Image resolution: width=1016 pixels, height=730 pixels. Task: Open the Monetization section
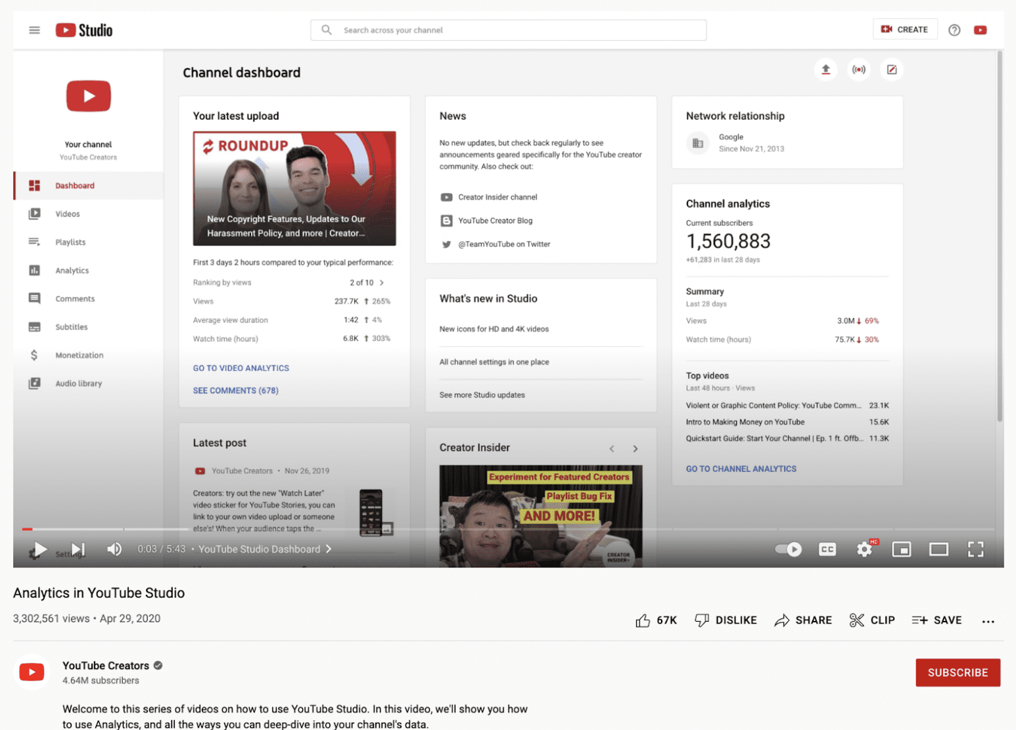(x=79, y=354)
